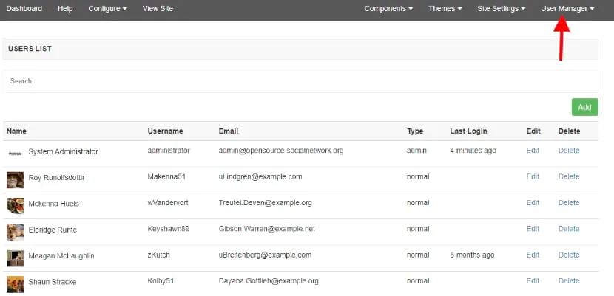
Task: Click Eldridge Runte's profile avatar
Action: 15,232
